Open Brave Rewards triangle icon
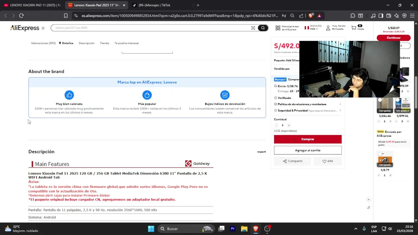The image size is (418, 235). tap(319, 16)
